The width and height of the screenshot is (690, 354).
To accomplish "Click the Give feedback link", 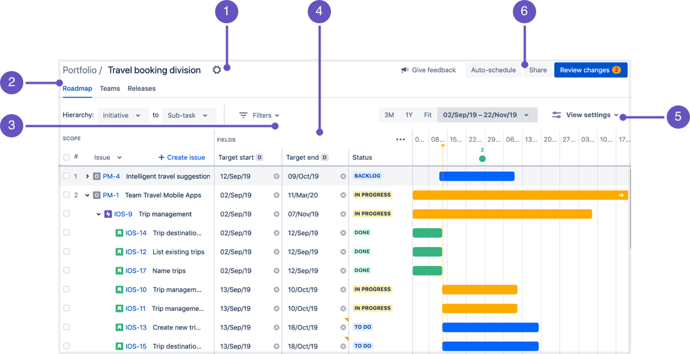I will point(428,70).
